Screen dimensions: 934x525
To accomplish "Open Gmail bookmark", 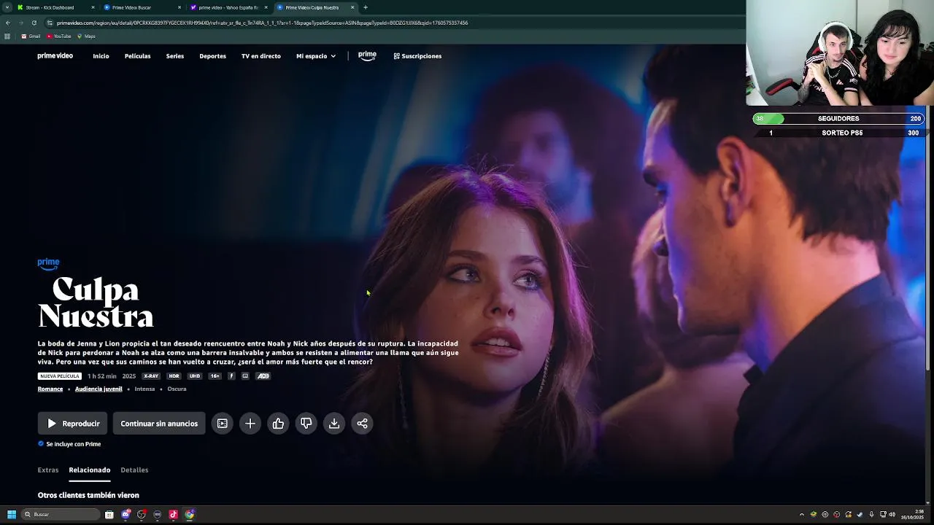I will coord(31,36).
